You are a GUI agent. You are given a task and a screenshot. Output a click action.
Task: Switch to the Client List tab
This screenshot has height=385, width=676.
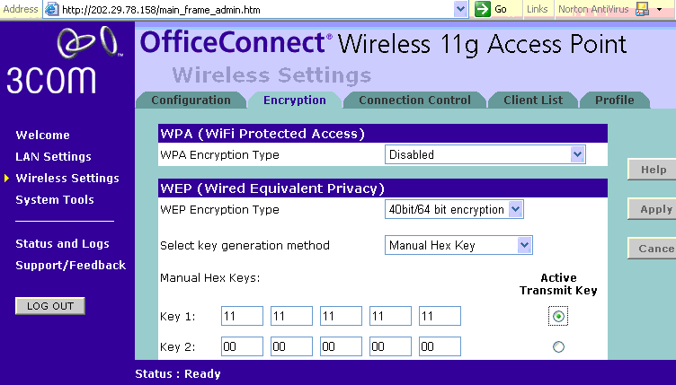[533, 101]
